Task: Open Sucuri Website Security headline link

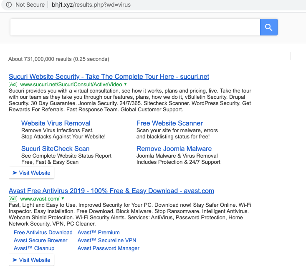Action: click(109, 77)
